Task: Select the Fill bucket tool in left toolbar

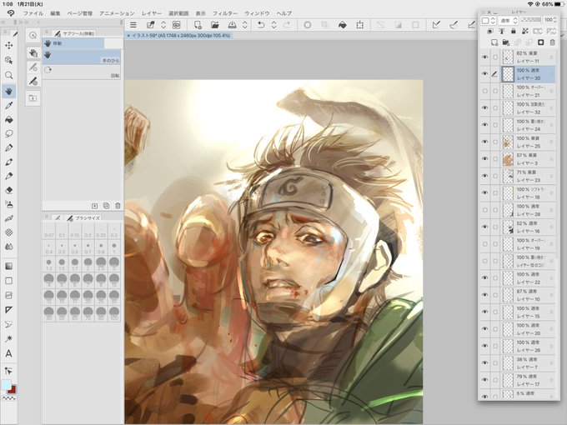Action: click(x=8, y=120)
